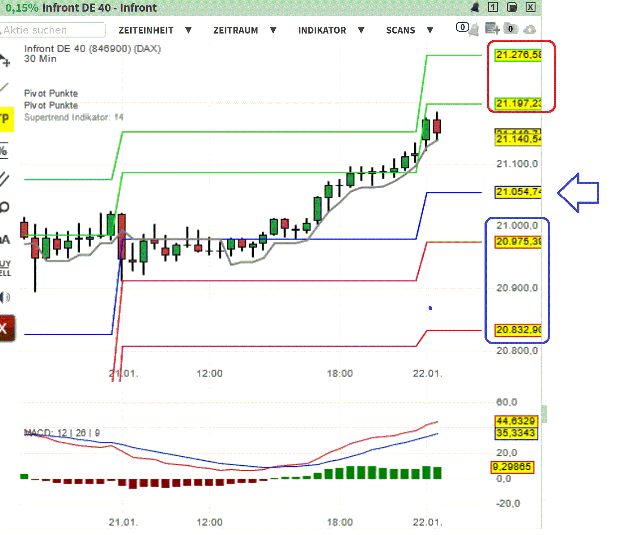This screenshot has width=625, height=535.
Task: Click the cloud upload icon
Action: coord(530,29)
